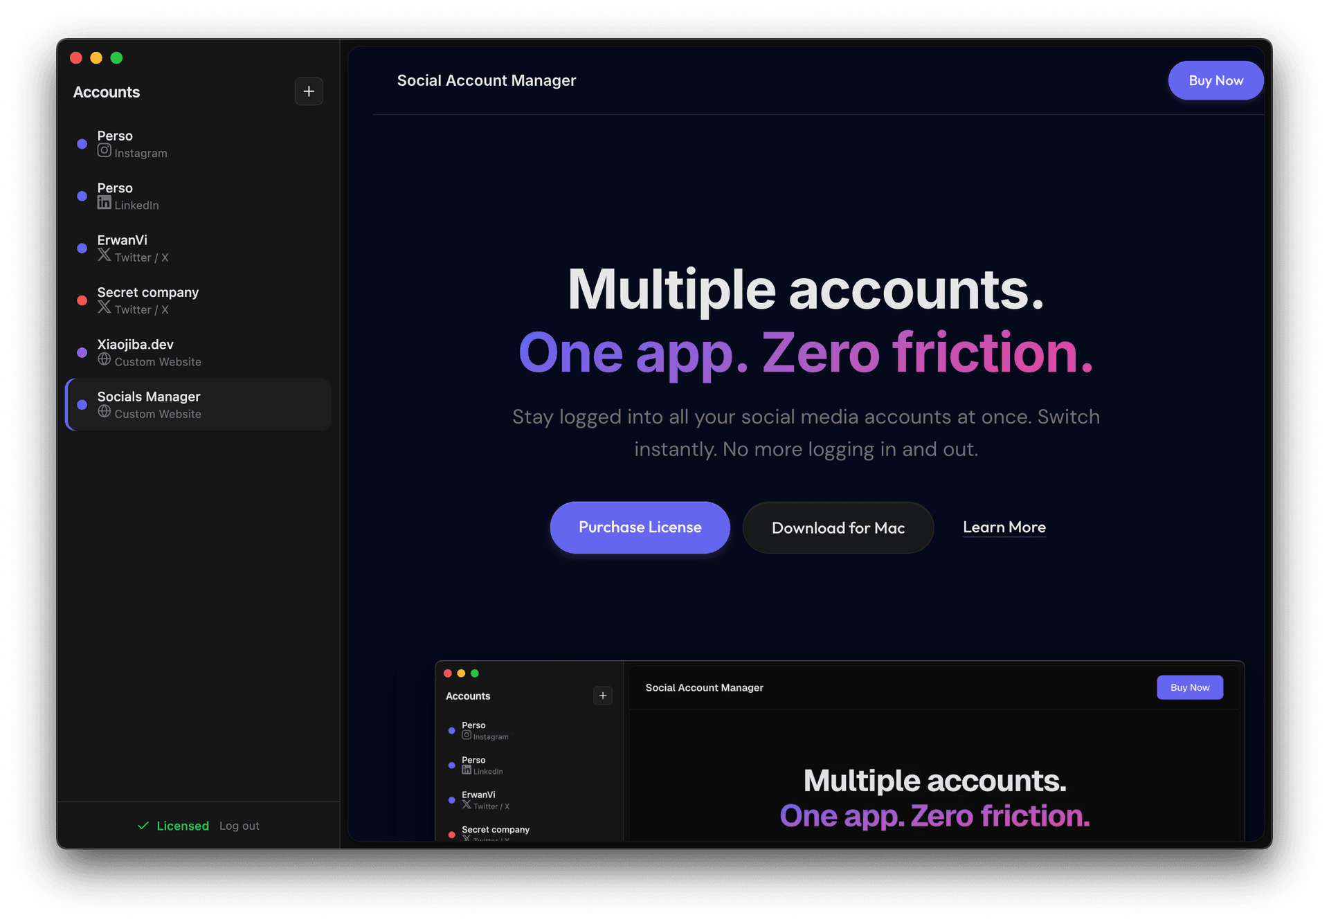Viewport: 1329px width, 924px height.
Task: Click the plus icon to add a new account
Action: tap(309, 91)
